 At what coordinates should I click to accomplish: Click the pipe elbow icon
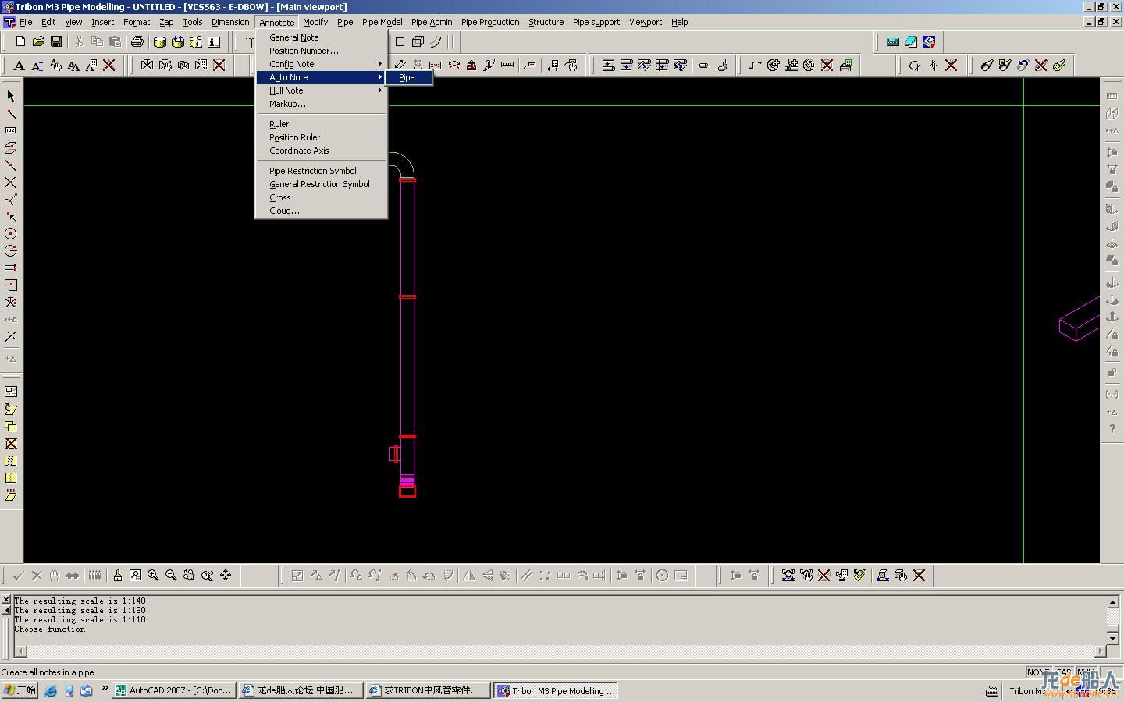722,66
